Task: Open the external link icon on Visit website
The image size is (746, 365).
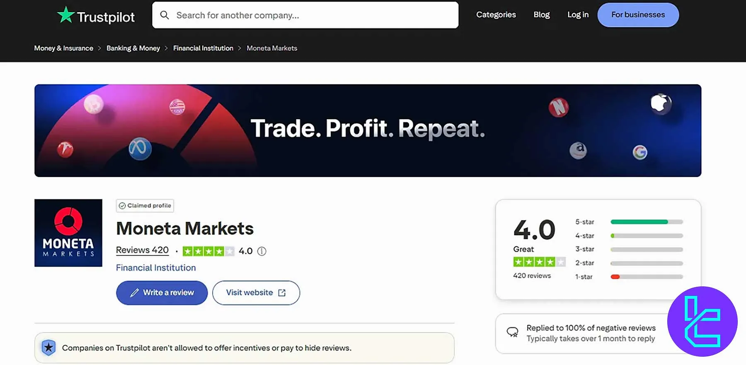Action: (x=281, y=293)
